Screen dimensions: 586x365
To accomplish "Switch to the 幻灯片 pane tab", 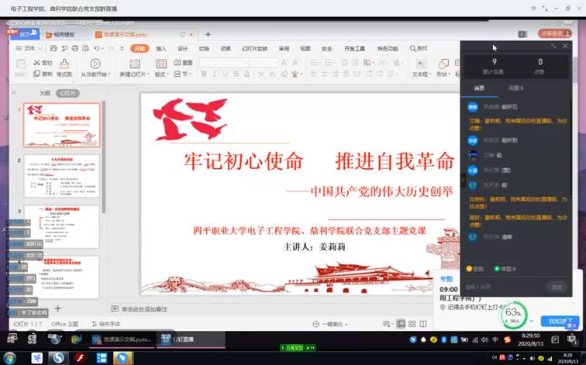I will click(67, 93).
